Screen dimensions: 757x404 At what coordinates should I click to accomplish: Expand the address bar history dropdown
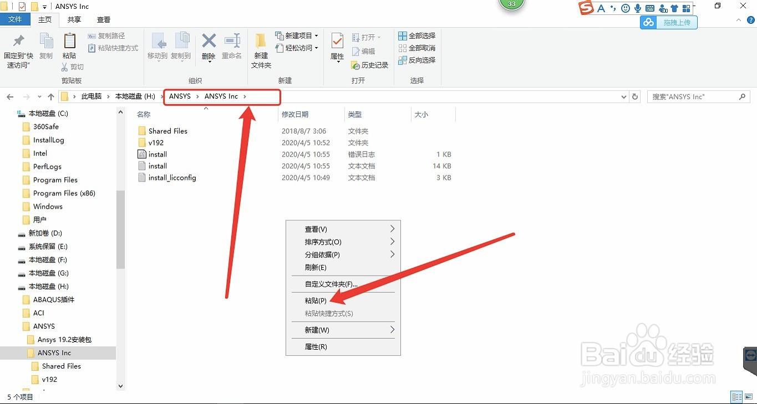click(624, 97)
